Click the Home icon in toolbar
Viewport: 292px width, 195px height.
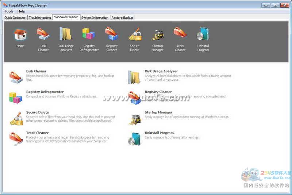coord(20,35)
